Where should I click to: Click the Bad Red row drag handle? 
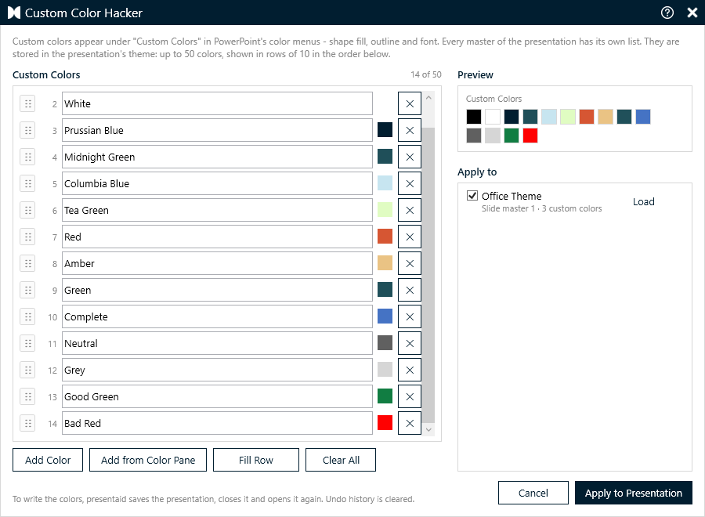28,423
